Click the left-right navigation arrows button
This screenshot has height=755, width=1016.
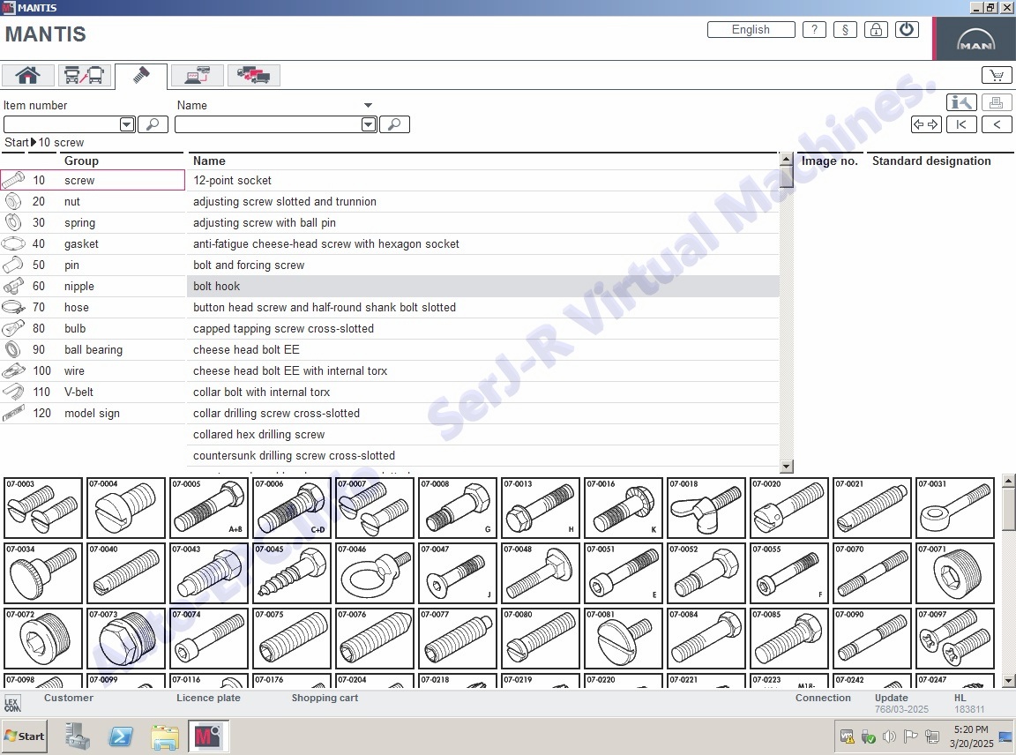[x=926, y=124]
